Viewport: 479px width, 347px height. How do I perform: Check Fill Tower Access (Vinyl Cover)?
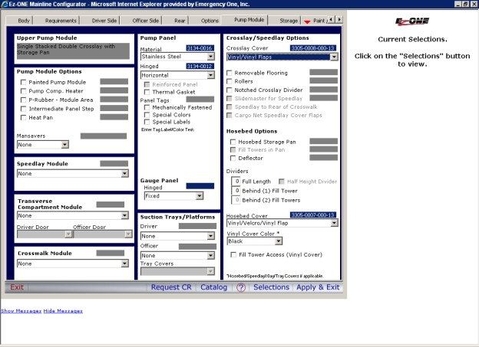(233, 254)
